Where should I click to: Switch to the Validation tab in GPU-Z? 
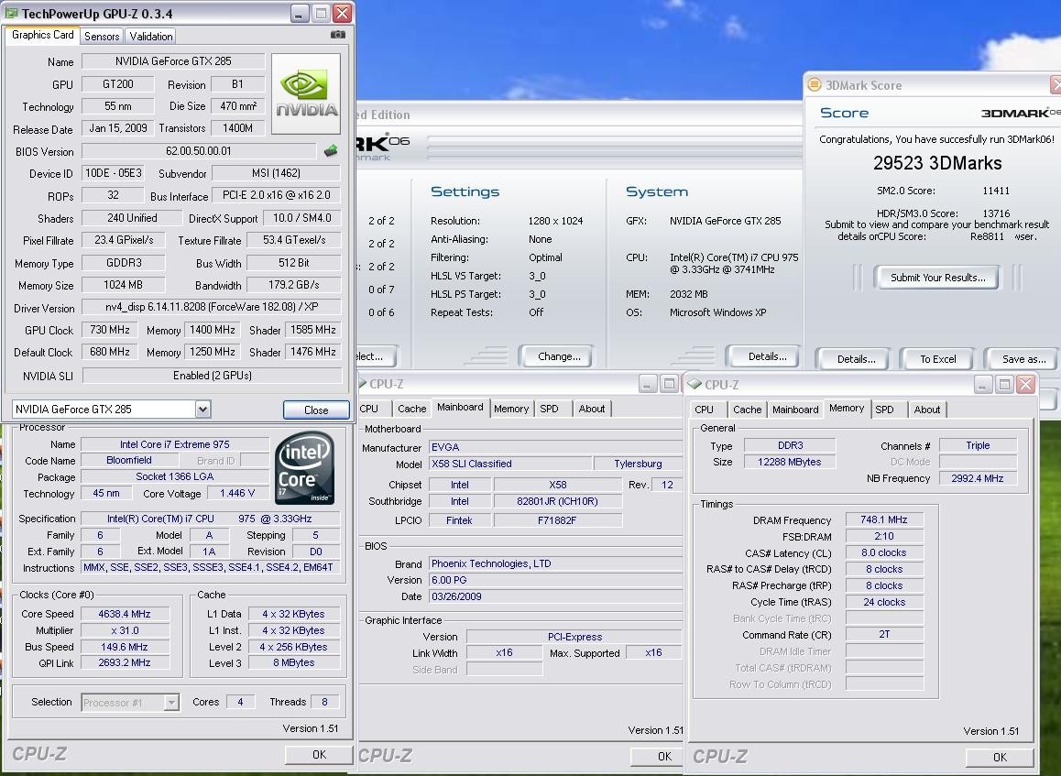pyautogui.click(x=151, y=37)
